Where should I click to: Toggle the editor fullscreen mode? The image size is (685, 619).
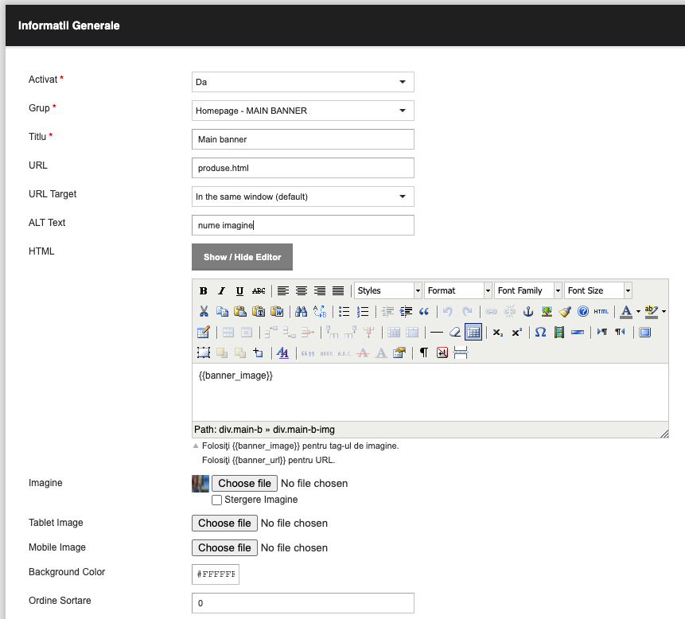click(644, 333)
